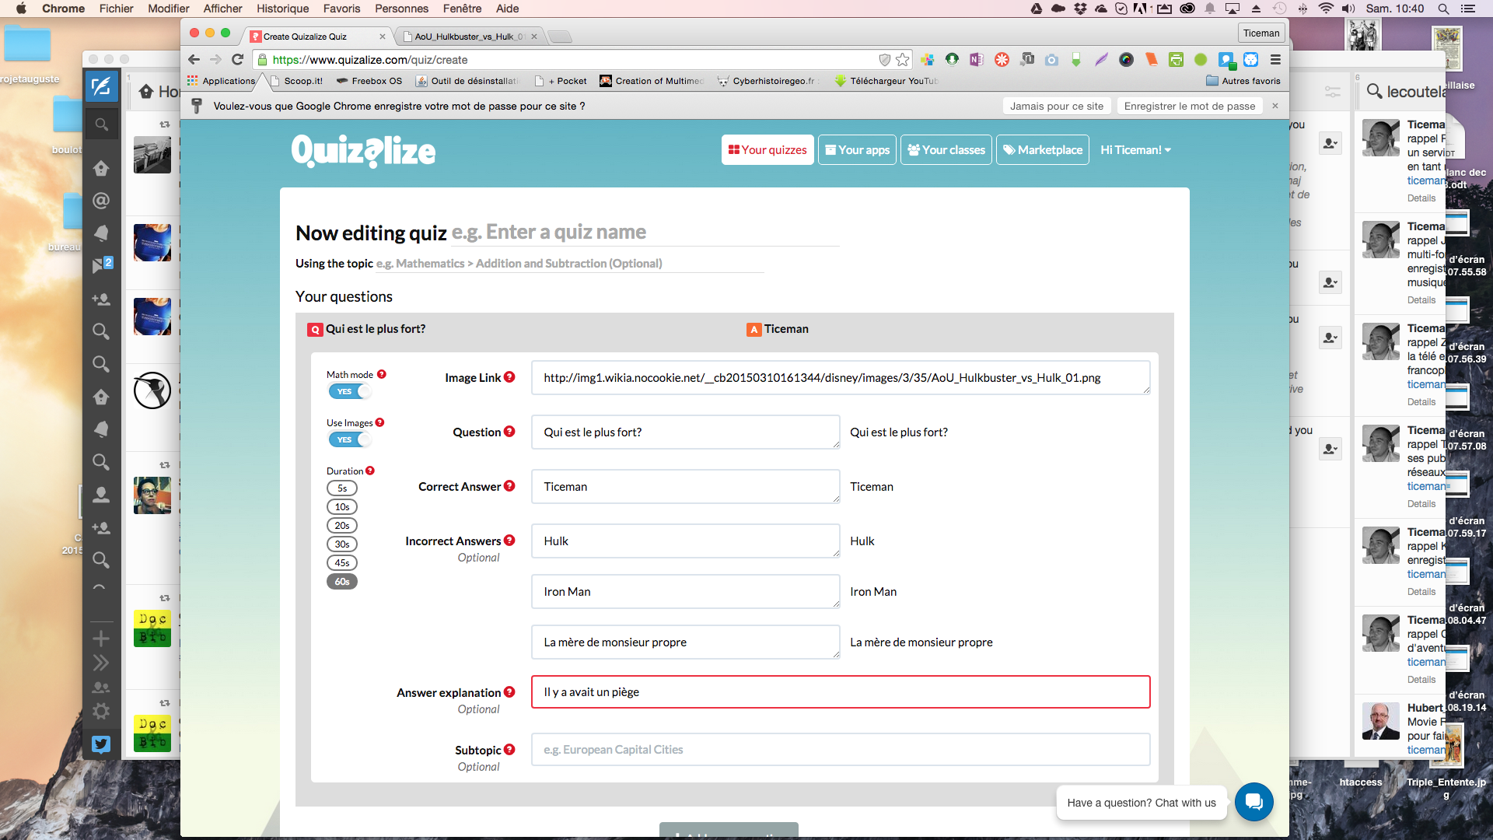Viewport: 1493px width, 840px height.
Task: Click the Answer explanation help icon
Action: [509, 692]
